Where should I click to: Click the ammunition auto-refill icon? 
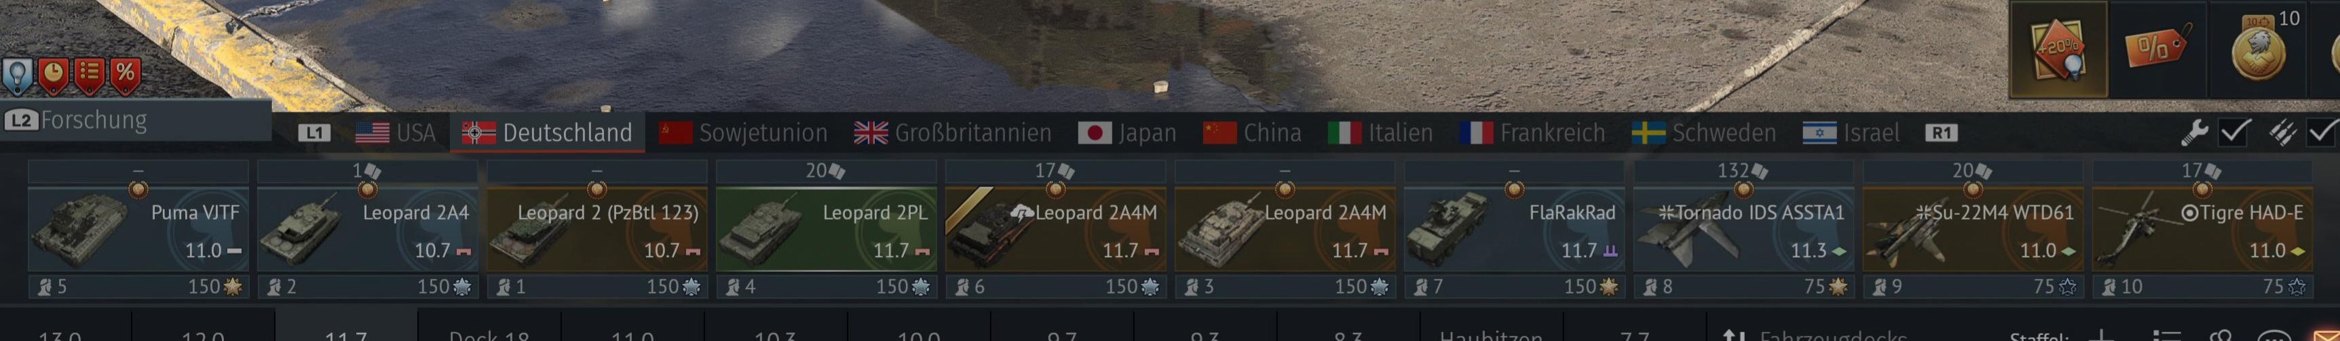(x=2283, y=132)
